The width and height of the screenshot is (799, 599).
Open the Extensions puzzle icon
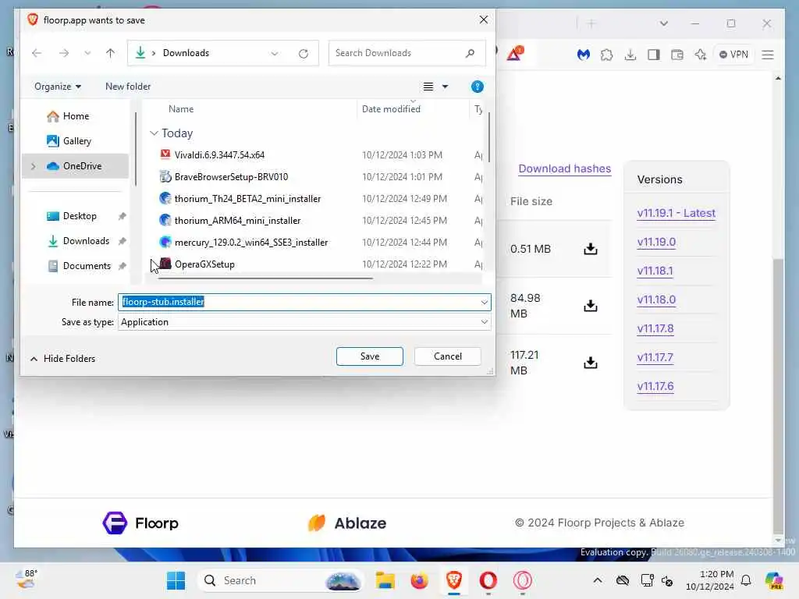606,55
